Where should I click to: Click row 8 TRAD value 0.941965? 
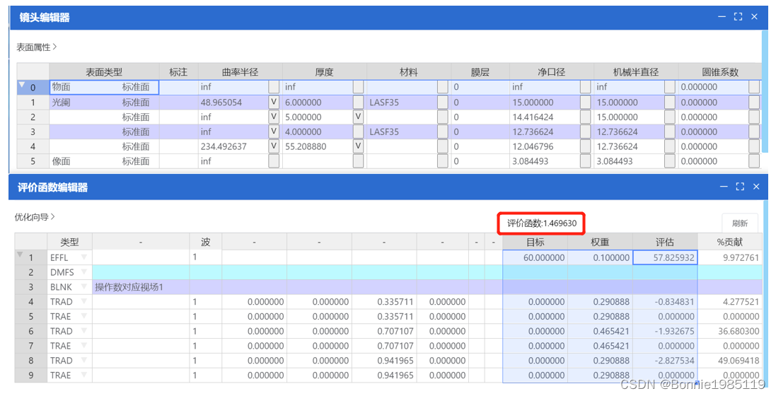384,361
